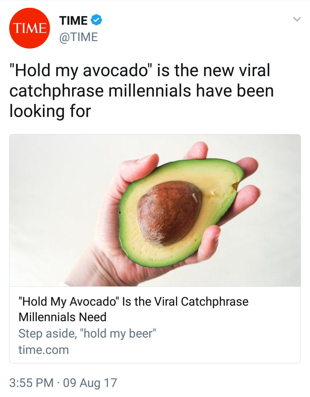310x397 pixels.
Task: Click the 09 Aug 17 date
Action: (x=90, y=383)
